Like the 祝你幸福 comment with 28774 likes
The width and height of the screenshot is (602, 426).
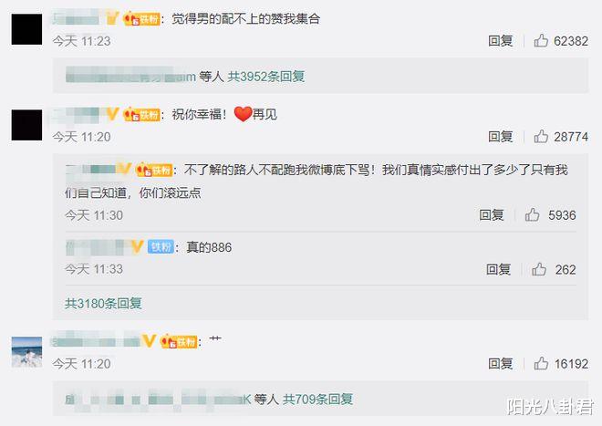click(x=541, y=136)
